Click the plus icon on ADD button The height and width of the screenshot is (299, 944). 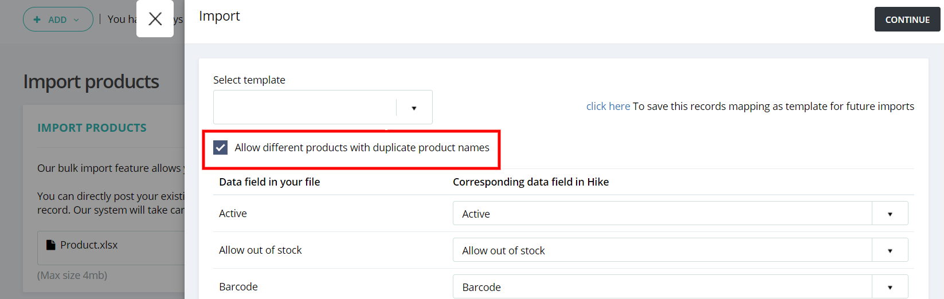pos(37,19)
